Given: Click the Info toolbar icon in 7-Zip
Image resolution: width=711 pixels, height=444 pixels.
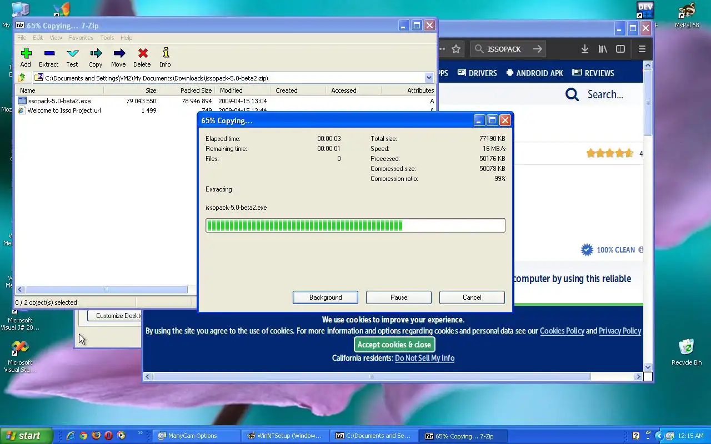Looking at the screenshot, I should coord(166,53).
